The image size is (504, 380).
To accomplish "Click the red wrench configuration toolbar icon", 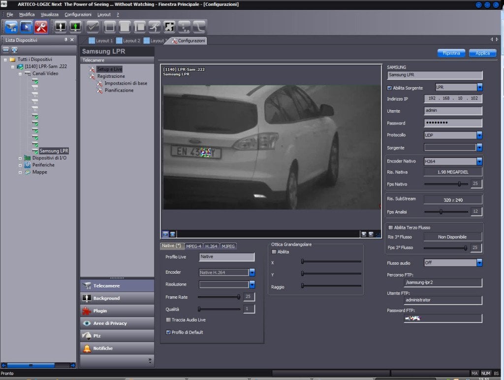I will click(41, 27).
